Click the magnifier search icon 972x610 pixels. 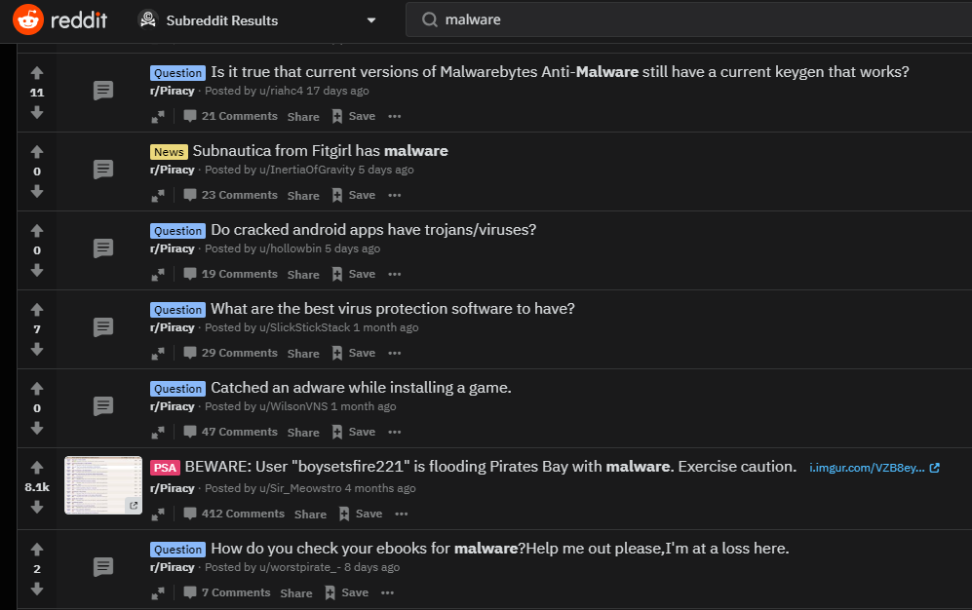pos(430,19)
